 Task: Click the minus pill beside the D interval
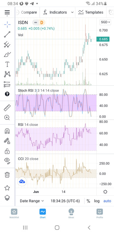(x=35, y=23)
